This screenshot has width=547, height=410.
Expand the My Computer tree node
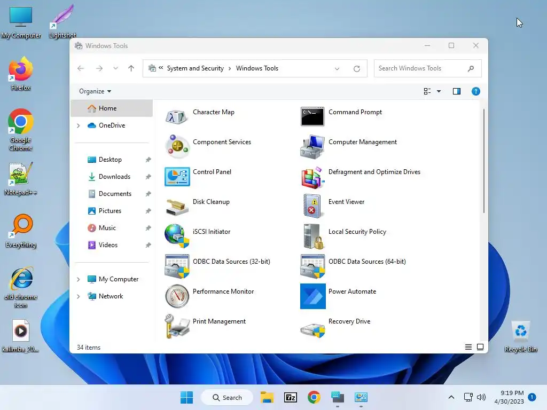pos(79,279)
